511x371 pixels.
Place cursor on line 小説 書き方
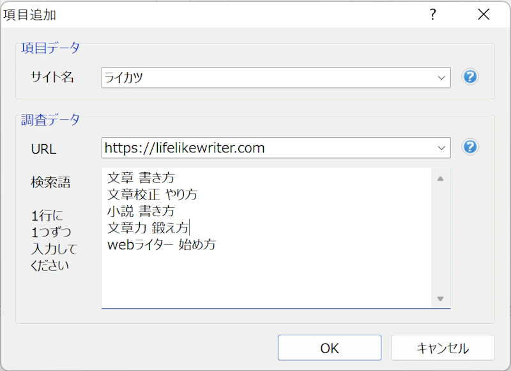141,211
